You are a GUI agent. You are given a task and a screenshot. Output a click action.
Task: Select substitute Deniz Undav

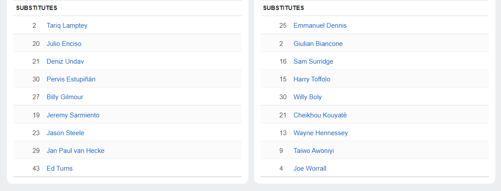[x=65, y=62]
